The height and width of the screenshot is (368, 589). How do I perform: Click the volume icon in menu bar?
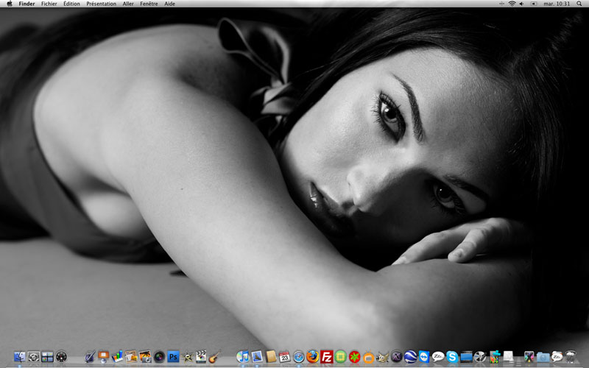tap(522, 4)
